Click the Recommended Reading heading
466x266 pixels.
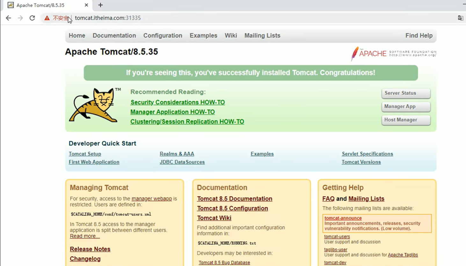coord(168,92)
